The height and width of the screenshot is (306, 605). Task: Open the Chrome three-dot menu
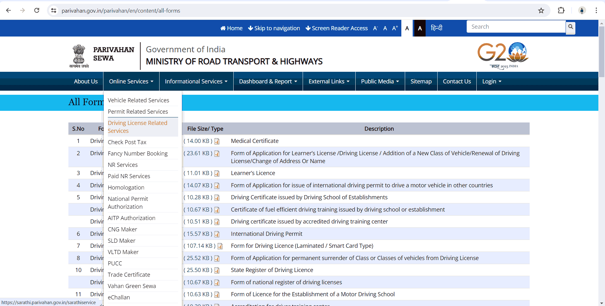(596, 10)
